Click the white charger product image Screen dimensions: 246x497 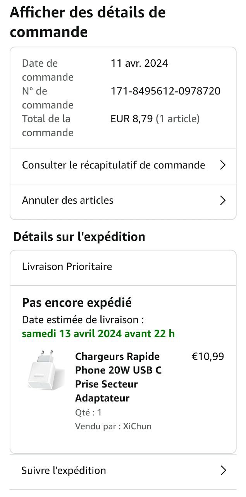[46, 370]
